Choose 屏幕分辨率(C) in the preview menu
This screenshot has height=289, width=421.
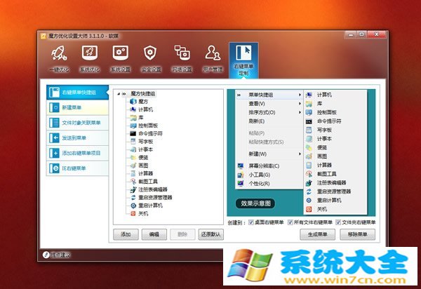tap(264, 166)
